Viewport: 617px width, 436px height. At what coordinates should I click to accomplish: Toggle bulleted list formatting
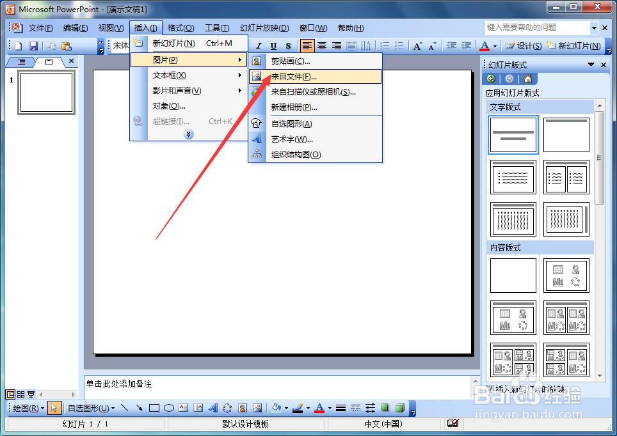pos(399,46)
